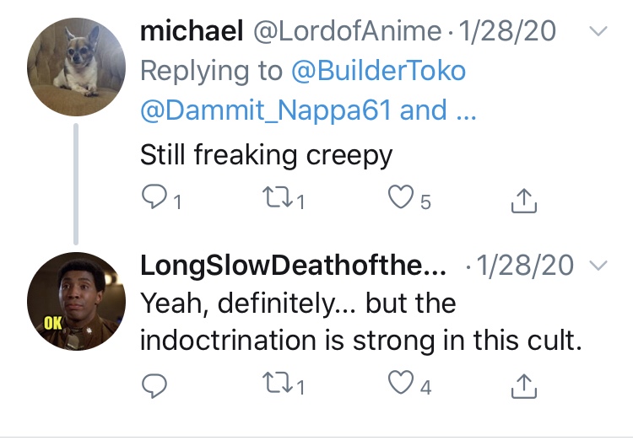Image resolution: width=633 pixels, height=446 pixels.
Task: Like the tweet showing 4 likes
Action: 401,382
